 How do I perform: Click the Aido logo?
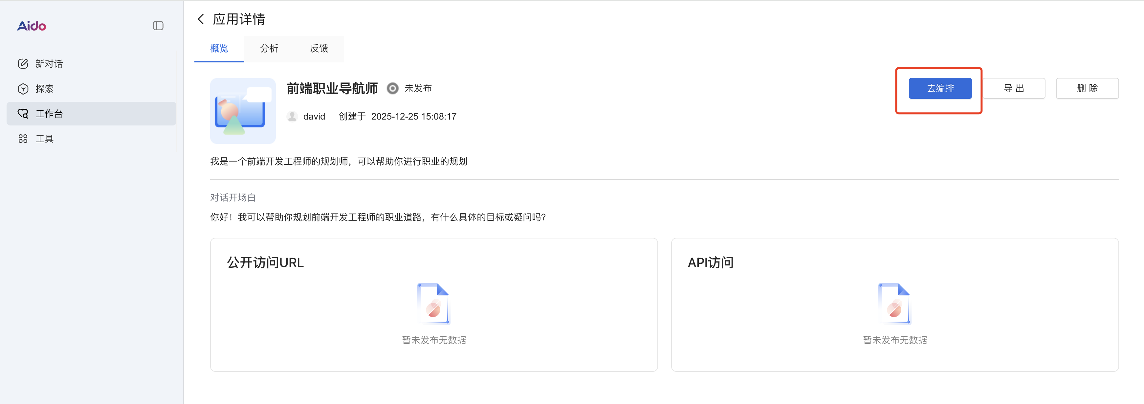32,26
